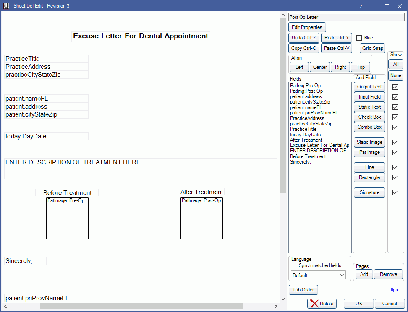
Task: Add a Signature field
Action: click(369, 192)
